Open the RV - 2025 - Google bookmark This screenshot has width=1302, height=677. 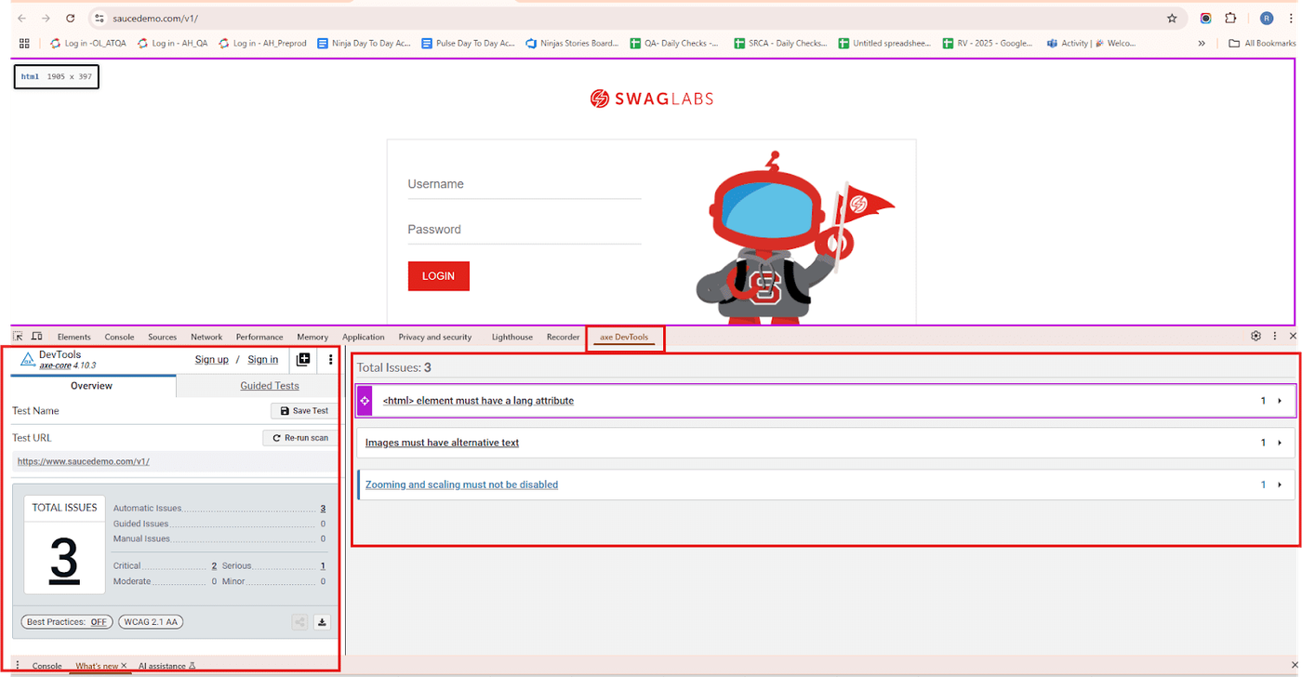tap(988, 43)
